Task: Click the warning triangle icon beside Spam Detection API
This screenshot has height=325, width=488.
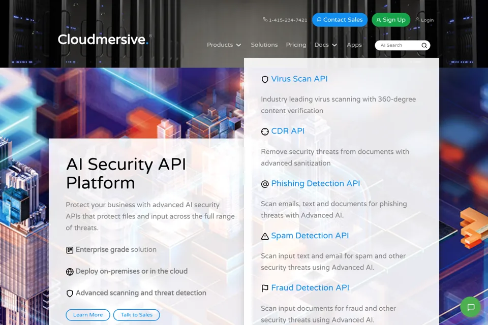Action: click(265, 236)
